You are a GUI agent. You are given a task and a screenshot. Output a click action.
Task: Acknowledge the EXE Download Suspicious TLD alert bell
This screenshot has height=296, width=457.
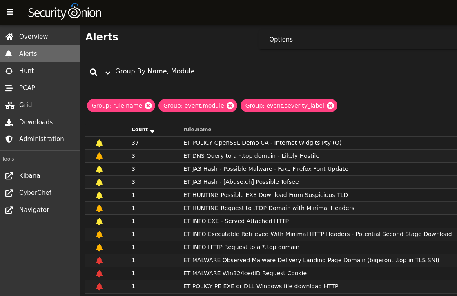point(99,195)
